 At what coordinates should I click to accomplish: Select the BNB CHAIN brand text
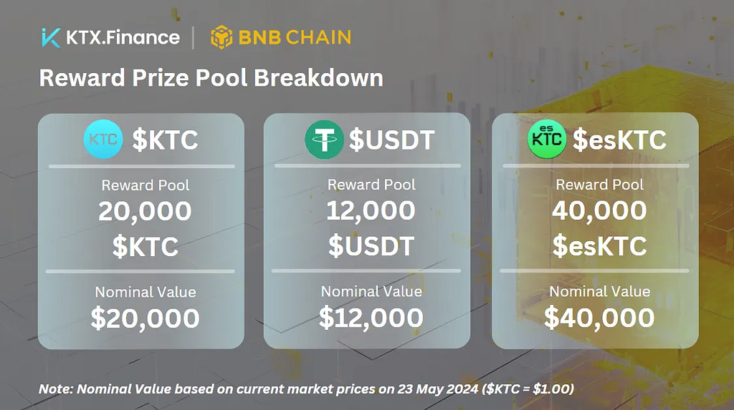pyautogui.click(x=295, y=37)
